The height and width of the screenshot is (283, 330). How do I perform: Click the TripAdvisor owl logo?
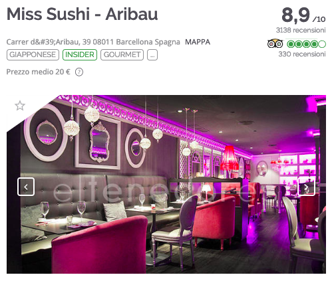click(275, 44)
